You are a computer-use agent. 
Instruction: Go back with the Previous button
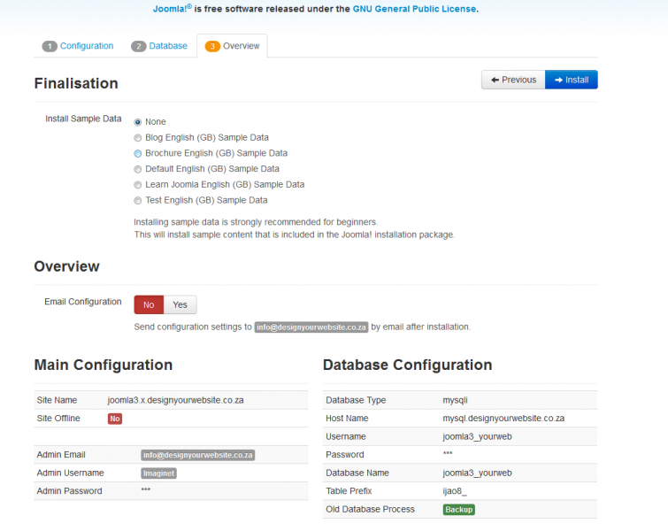513,80
